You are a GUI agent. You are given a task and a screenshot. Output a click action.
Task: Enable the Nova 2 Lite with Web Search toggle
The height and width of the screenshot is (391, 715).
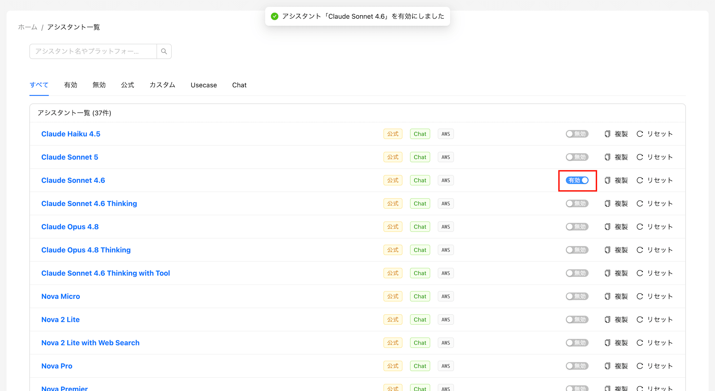click(577, 343)
